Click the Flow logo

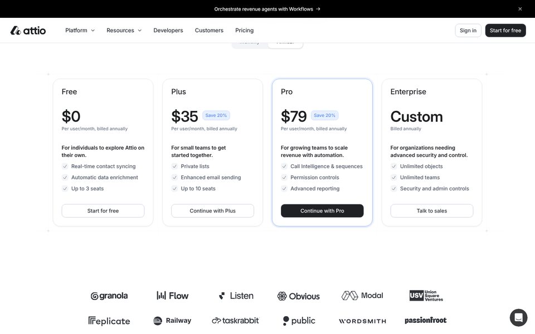tap(172, 296)
